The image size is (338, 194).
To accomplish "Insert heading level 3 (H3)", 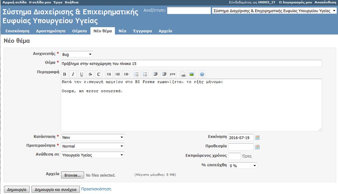I will tap(126, 74).
